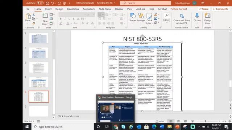
Task: Click the Shape Outline pen icon
Action: click(x=156, y=18)
